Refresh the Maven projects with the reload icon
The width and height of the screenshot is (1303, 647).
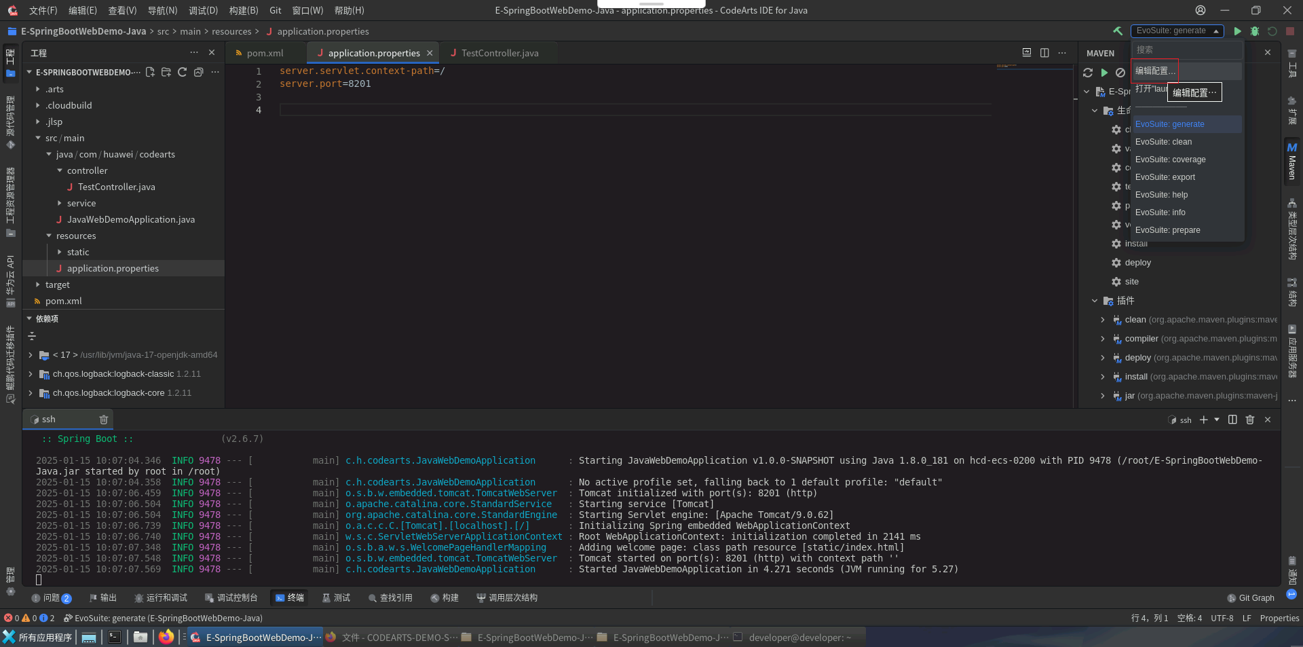point(1088,73)
